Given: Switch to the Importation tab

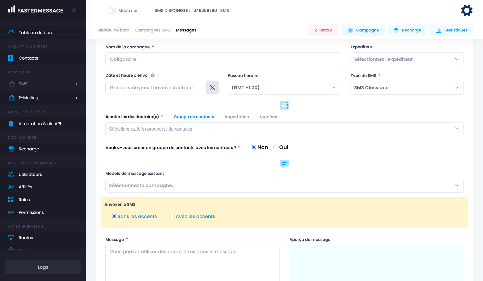Looking at the screenshot, I should click(x=237, y=117).
